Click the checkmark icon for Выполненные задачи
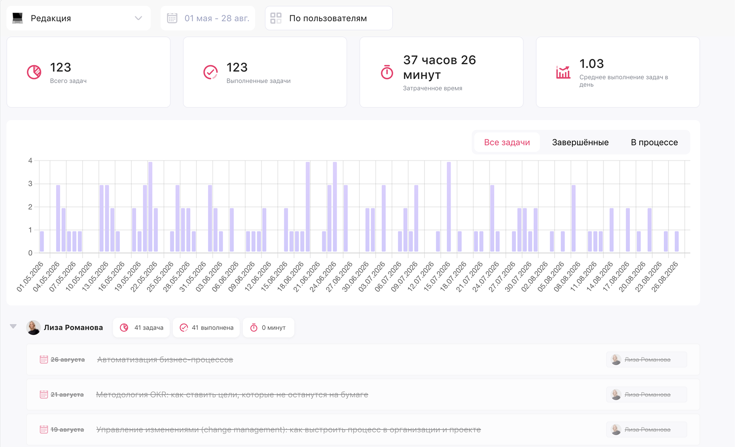735x447 pixels. coord(210,72)
